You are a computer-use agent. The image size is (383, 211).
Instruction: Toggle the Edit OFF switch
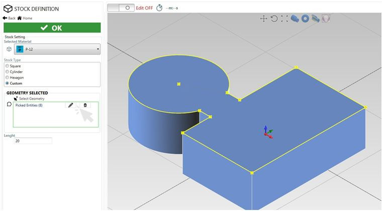coord(122,8)
